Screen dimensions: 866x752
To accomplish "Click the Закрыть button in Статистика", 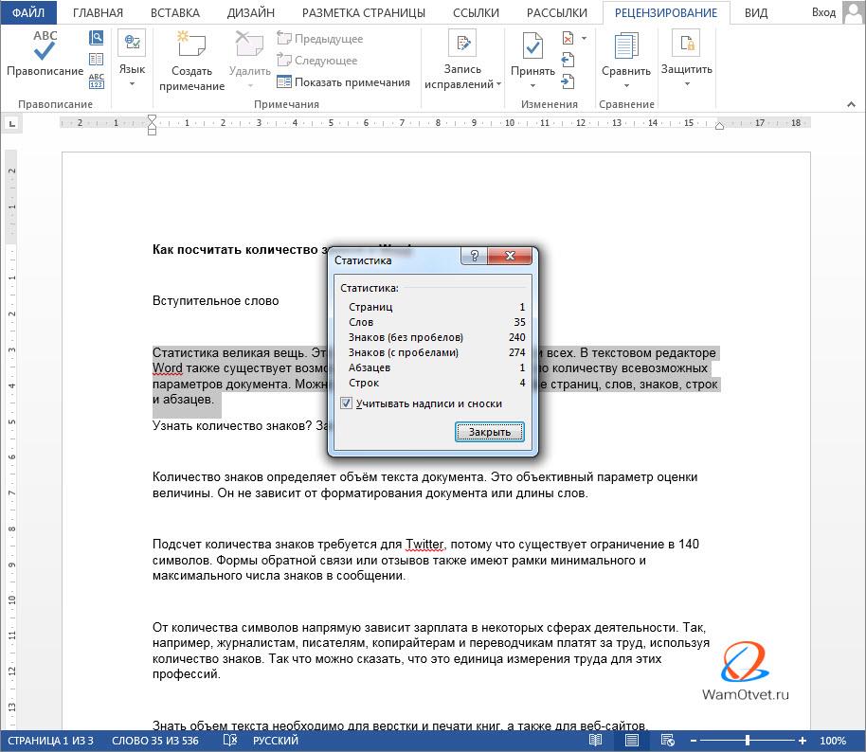I will (489, 432).
